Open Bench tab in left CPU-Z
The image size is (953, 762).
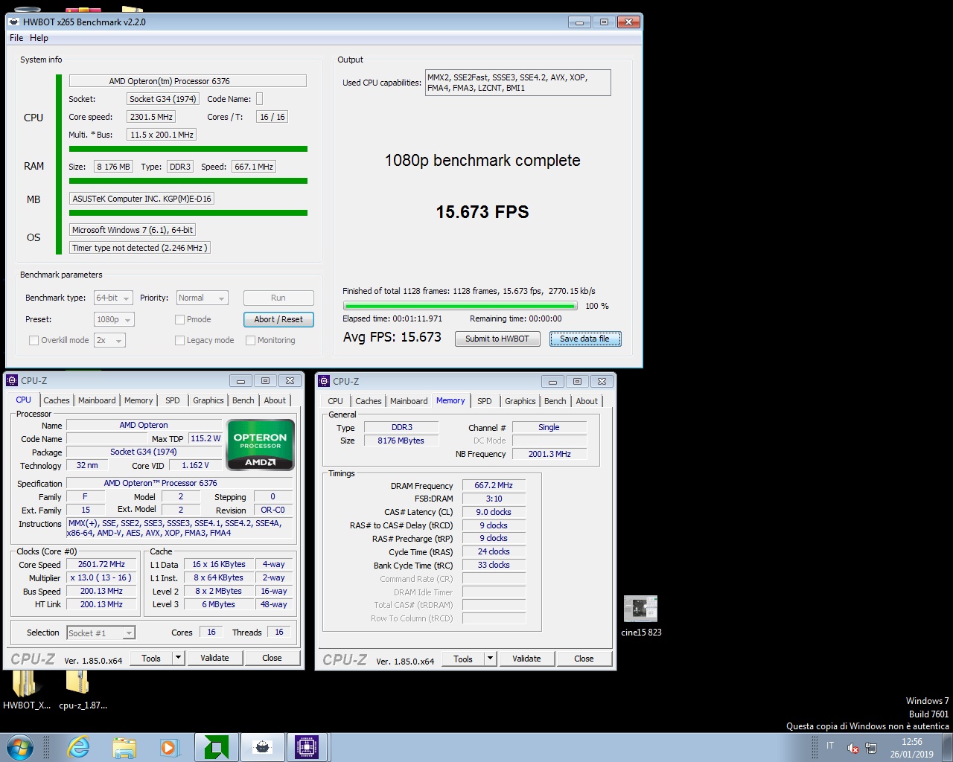coord(243,400)
